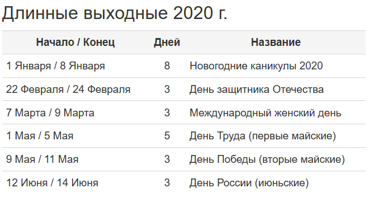Click 'Новогодние каникулы 2020' holiday name
The image size is (374, 202).
[x=256, y=65]
